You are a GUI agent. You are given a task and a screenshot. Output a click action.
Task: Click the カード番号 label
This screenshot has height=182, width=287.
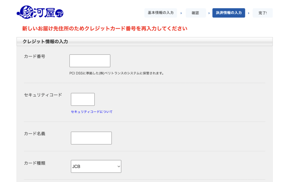coord(34,56)
